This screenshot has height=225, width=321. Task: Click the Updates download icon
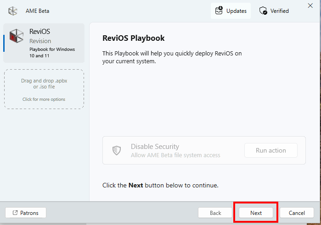(219, 11)
